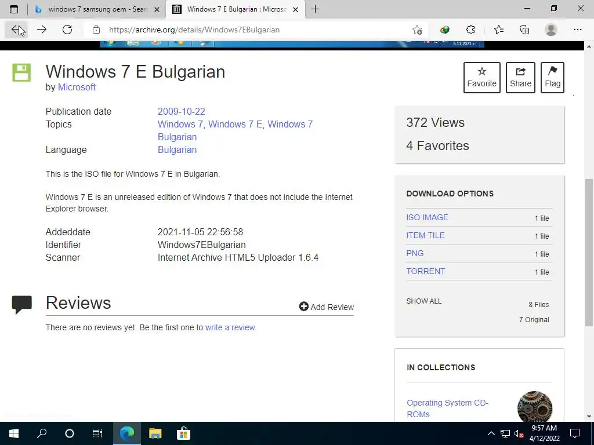Screen dimensions: 594x445
Task: Open the Windows 7 E topic link
Action: click(x=236, y=124)
